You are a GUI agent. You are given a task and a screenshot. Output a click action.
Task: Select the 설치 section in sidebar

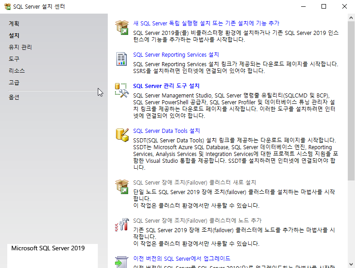[14, 35]
